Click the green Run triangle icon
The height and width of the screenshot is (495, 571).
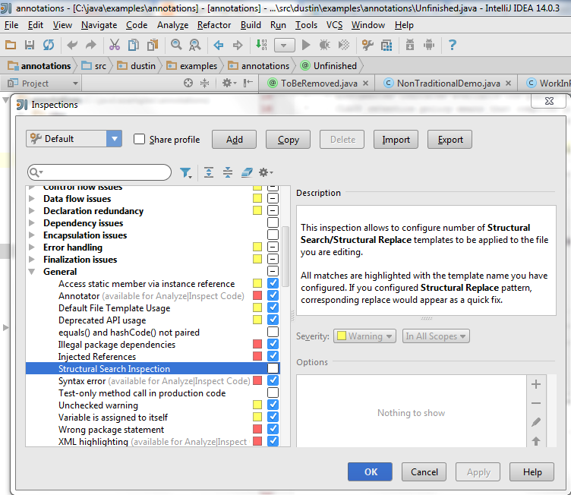306,45
